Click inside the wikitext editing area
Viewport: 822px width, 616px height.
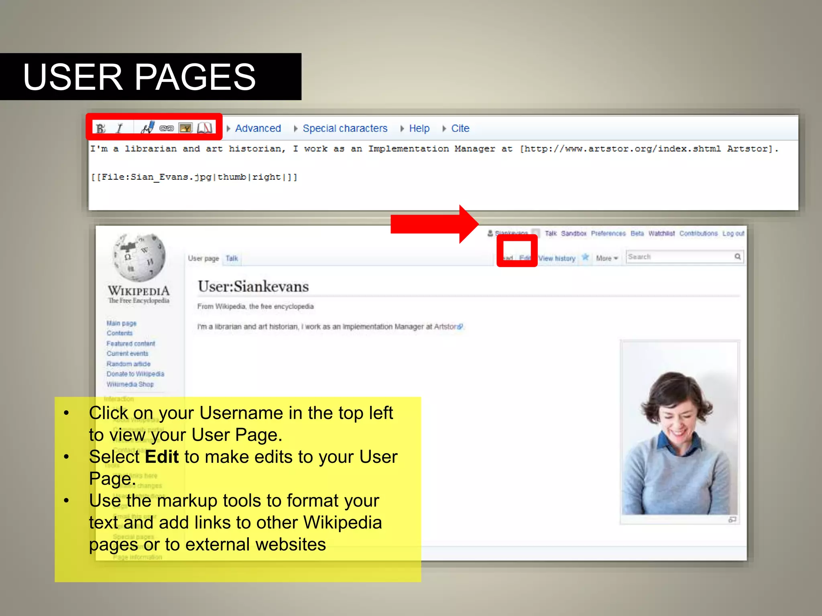pos(443,175)
